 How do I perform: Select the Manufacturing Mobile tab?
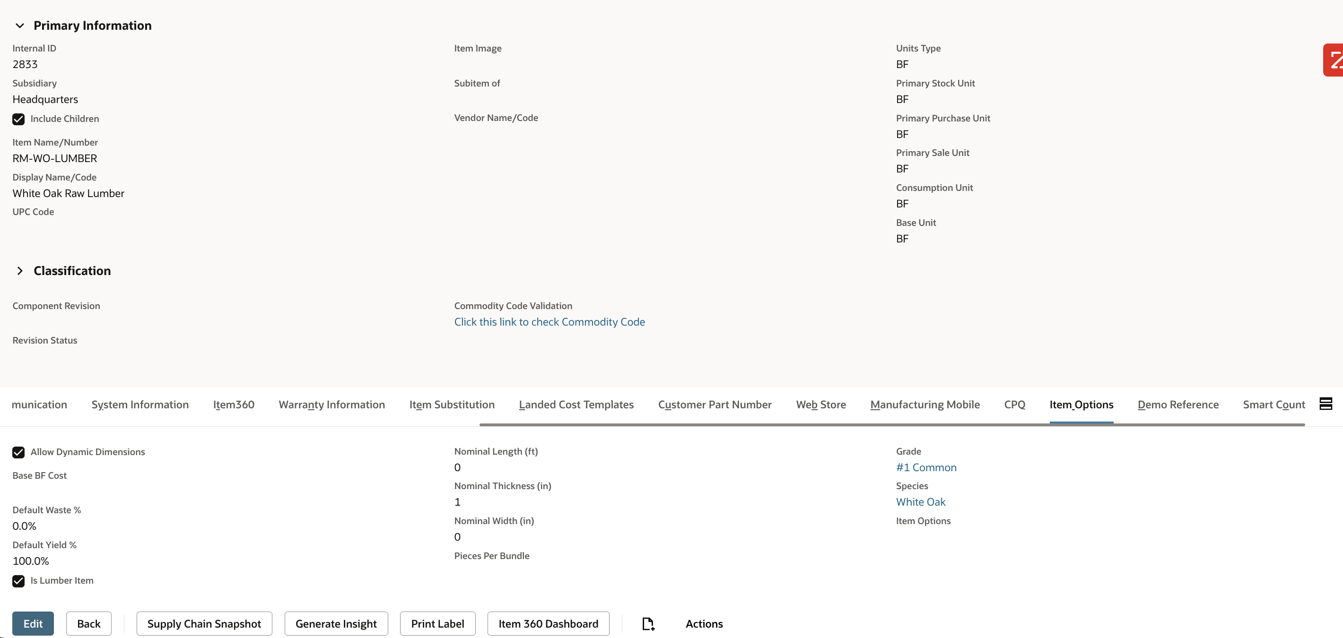(x=925, y=405)
